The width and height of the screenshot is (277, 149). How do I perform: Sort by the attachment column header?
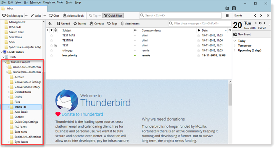[x=56, y=30]
